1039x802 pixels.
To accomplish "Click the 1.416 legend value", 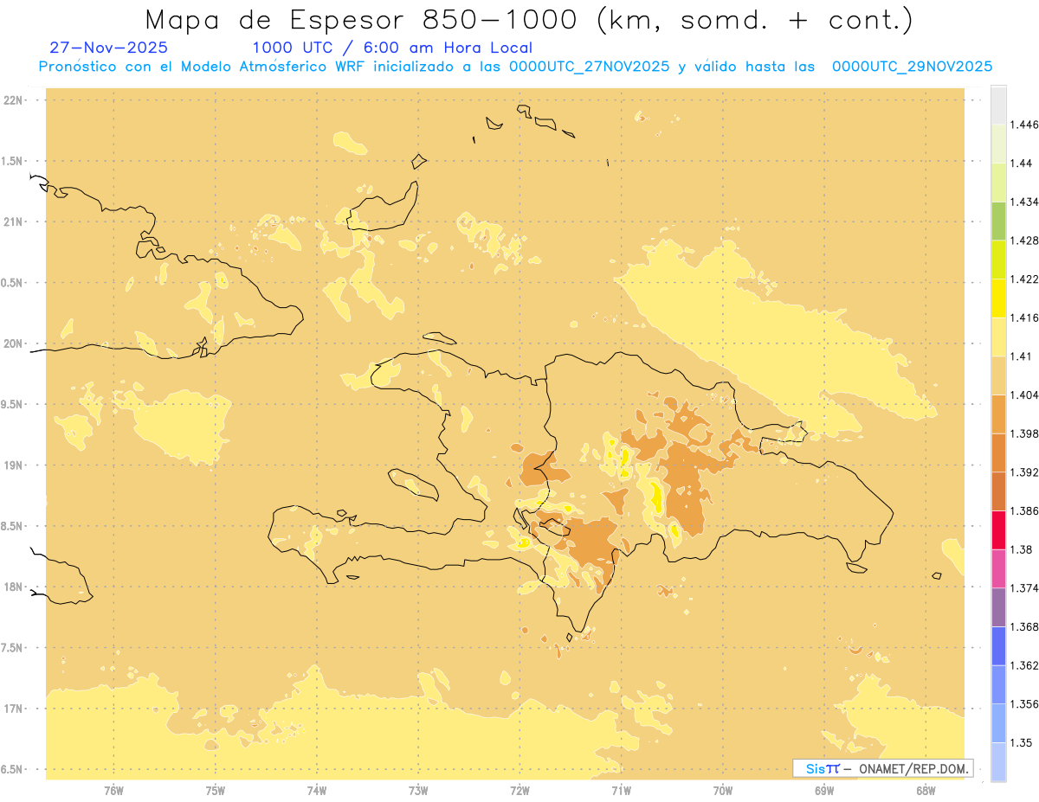I will coord(1024,318).
